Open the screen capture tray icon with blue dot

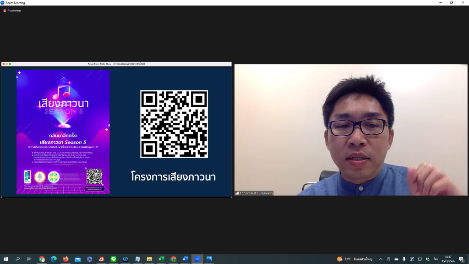[x=412, y=259]
